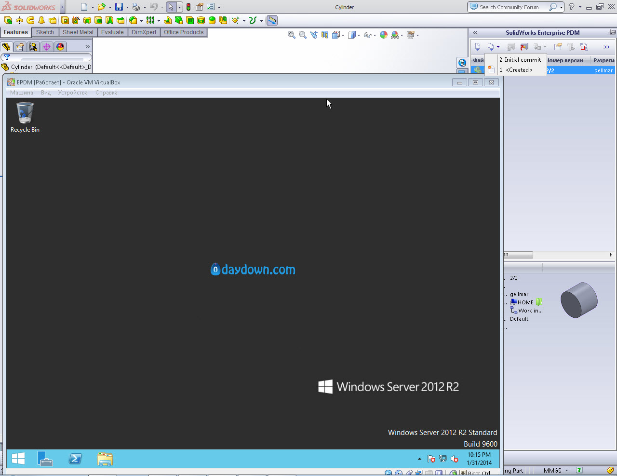The width and height of the screenshot is (617, 476).
Task: Click the Section View icon
Action: (x=325, y=35)
